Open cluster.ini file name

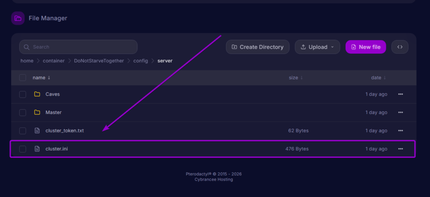57,149
